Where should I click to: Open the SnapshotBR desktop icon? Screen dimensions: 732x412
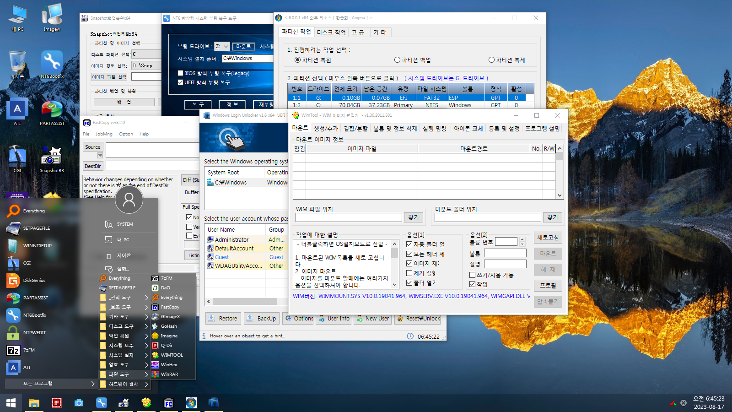tap(52, 159)
